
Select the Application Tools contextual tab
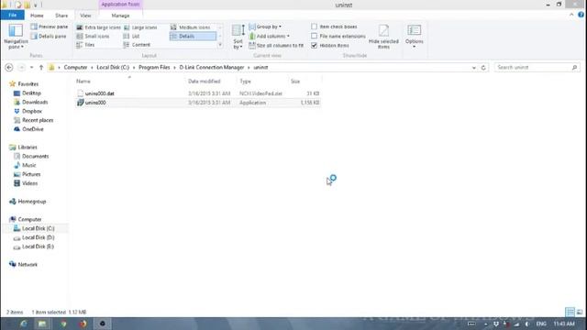tap(120, 5)
